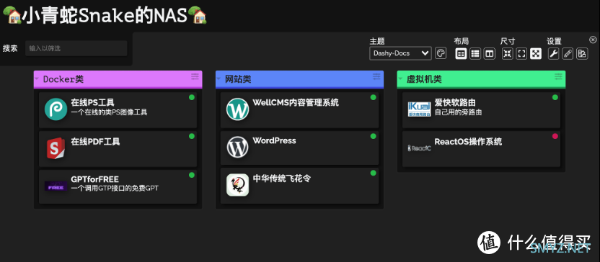Click the 布局 layout label
The image size is (600, 262).
[x=461, y=41]
